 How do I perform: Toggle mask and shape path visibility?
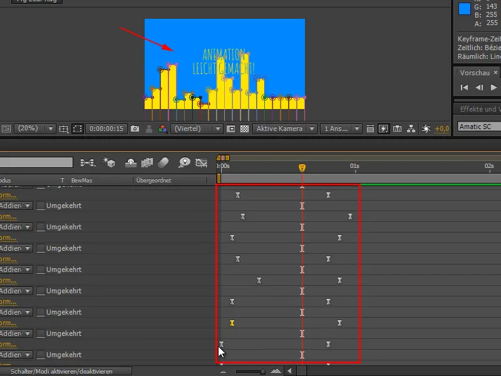pos(77,128)
